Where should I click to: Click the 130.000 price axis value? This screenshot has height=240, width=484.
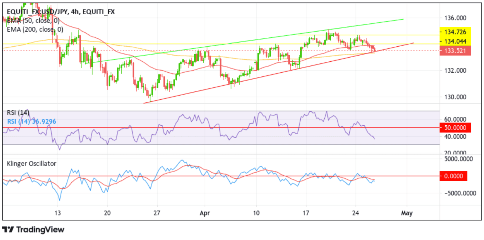click(455, 97)
